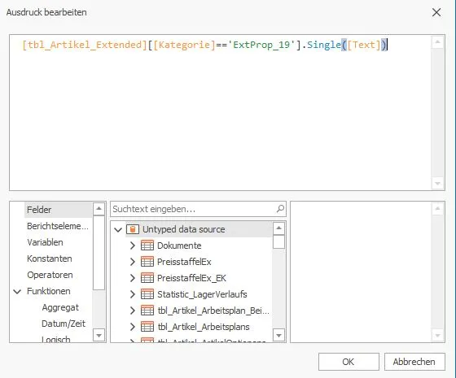Viewport: 456px width, 378px height.
Task: Click category list scrollbar up arrow
Action: (99, 208)
